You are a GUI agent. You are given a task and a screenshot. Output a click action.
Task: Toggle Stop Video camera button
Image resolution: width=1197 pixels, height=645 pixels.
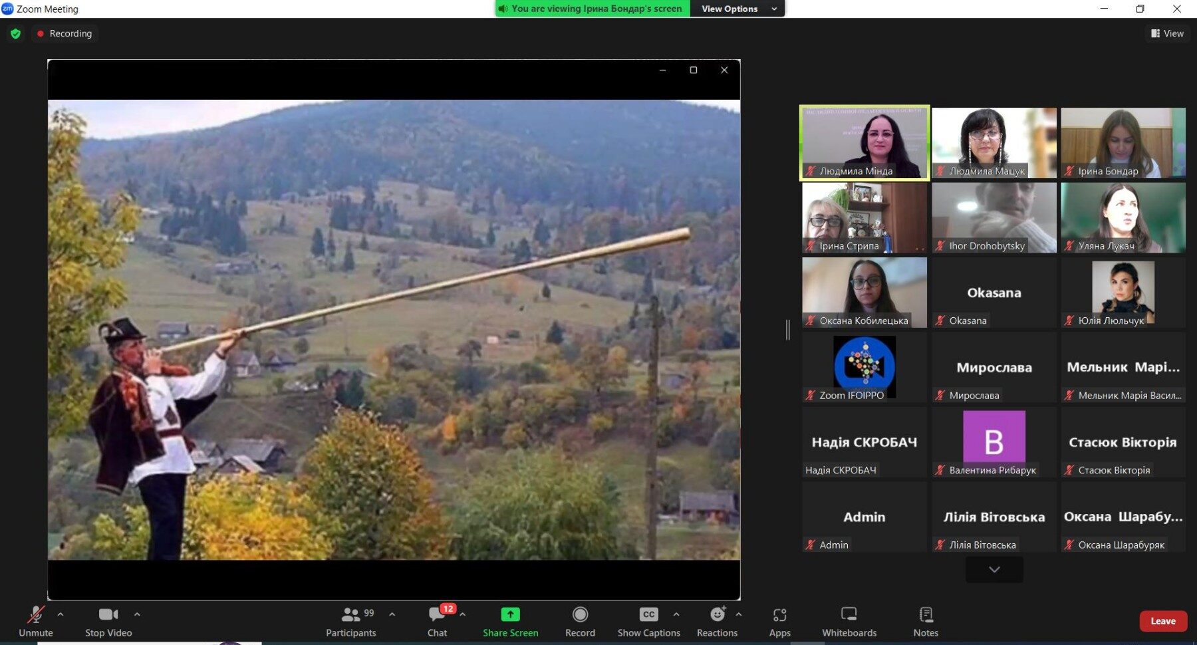click(108, 621)
